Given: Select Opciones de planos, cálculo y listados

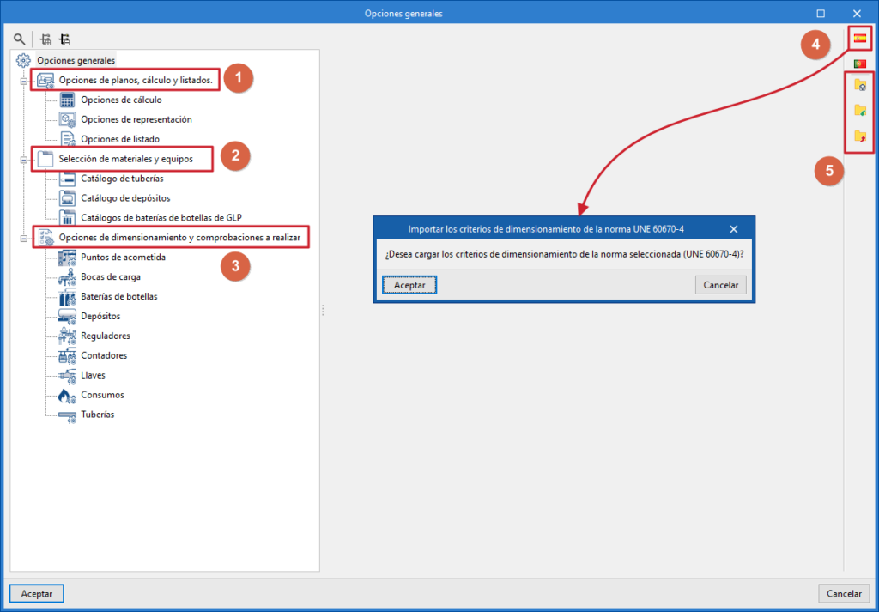Looking at the screenshot, I should [x=136, y=80].
